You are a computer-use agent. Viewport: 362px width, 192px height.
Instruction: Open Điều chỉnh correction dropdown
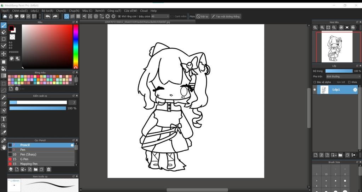[160, 16]
